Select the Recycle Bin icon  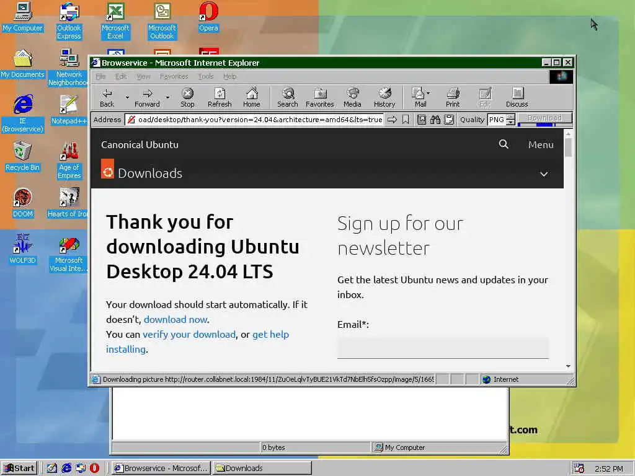23,156
